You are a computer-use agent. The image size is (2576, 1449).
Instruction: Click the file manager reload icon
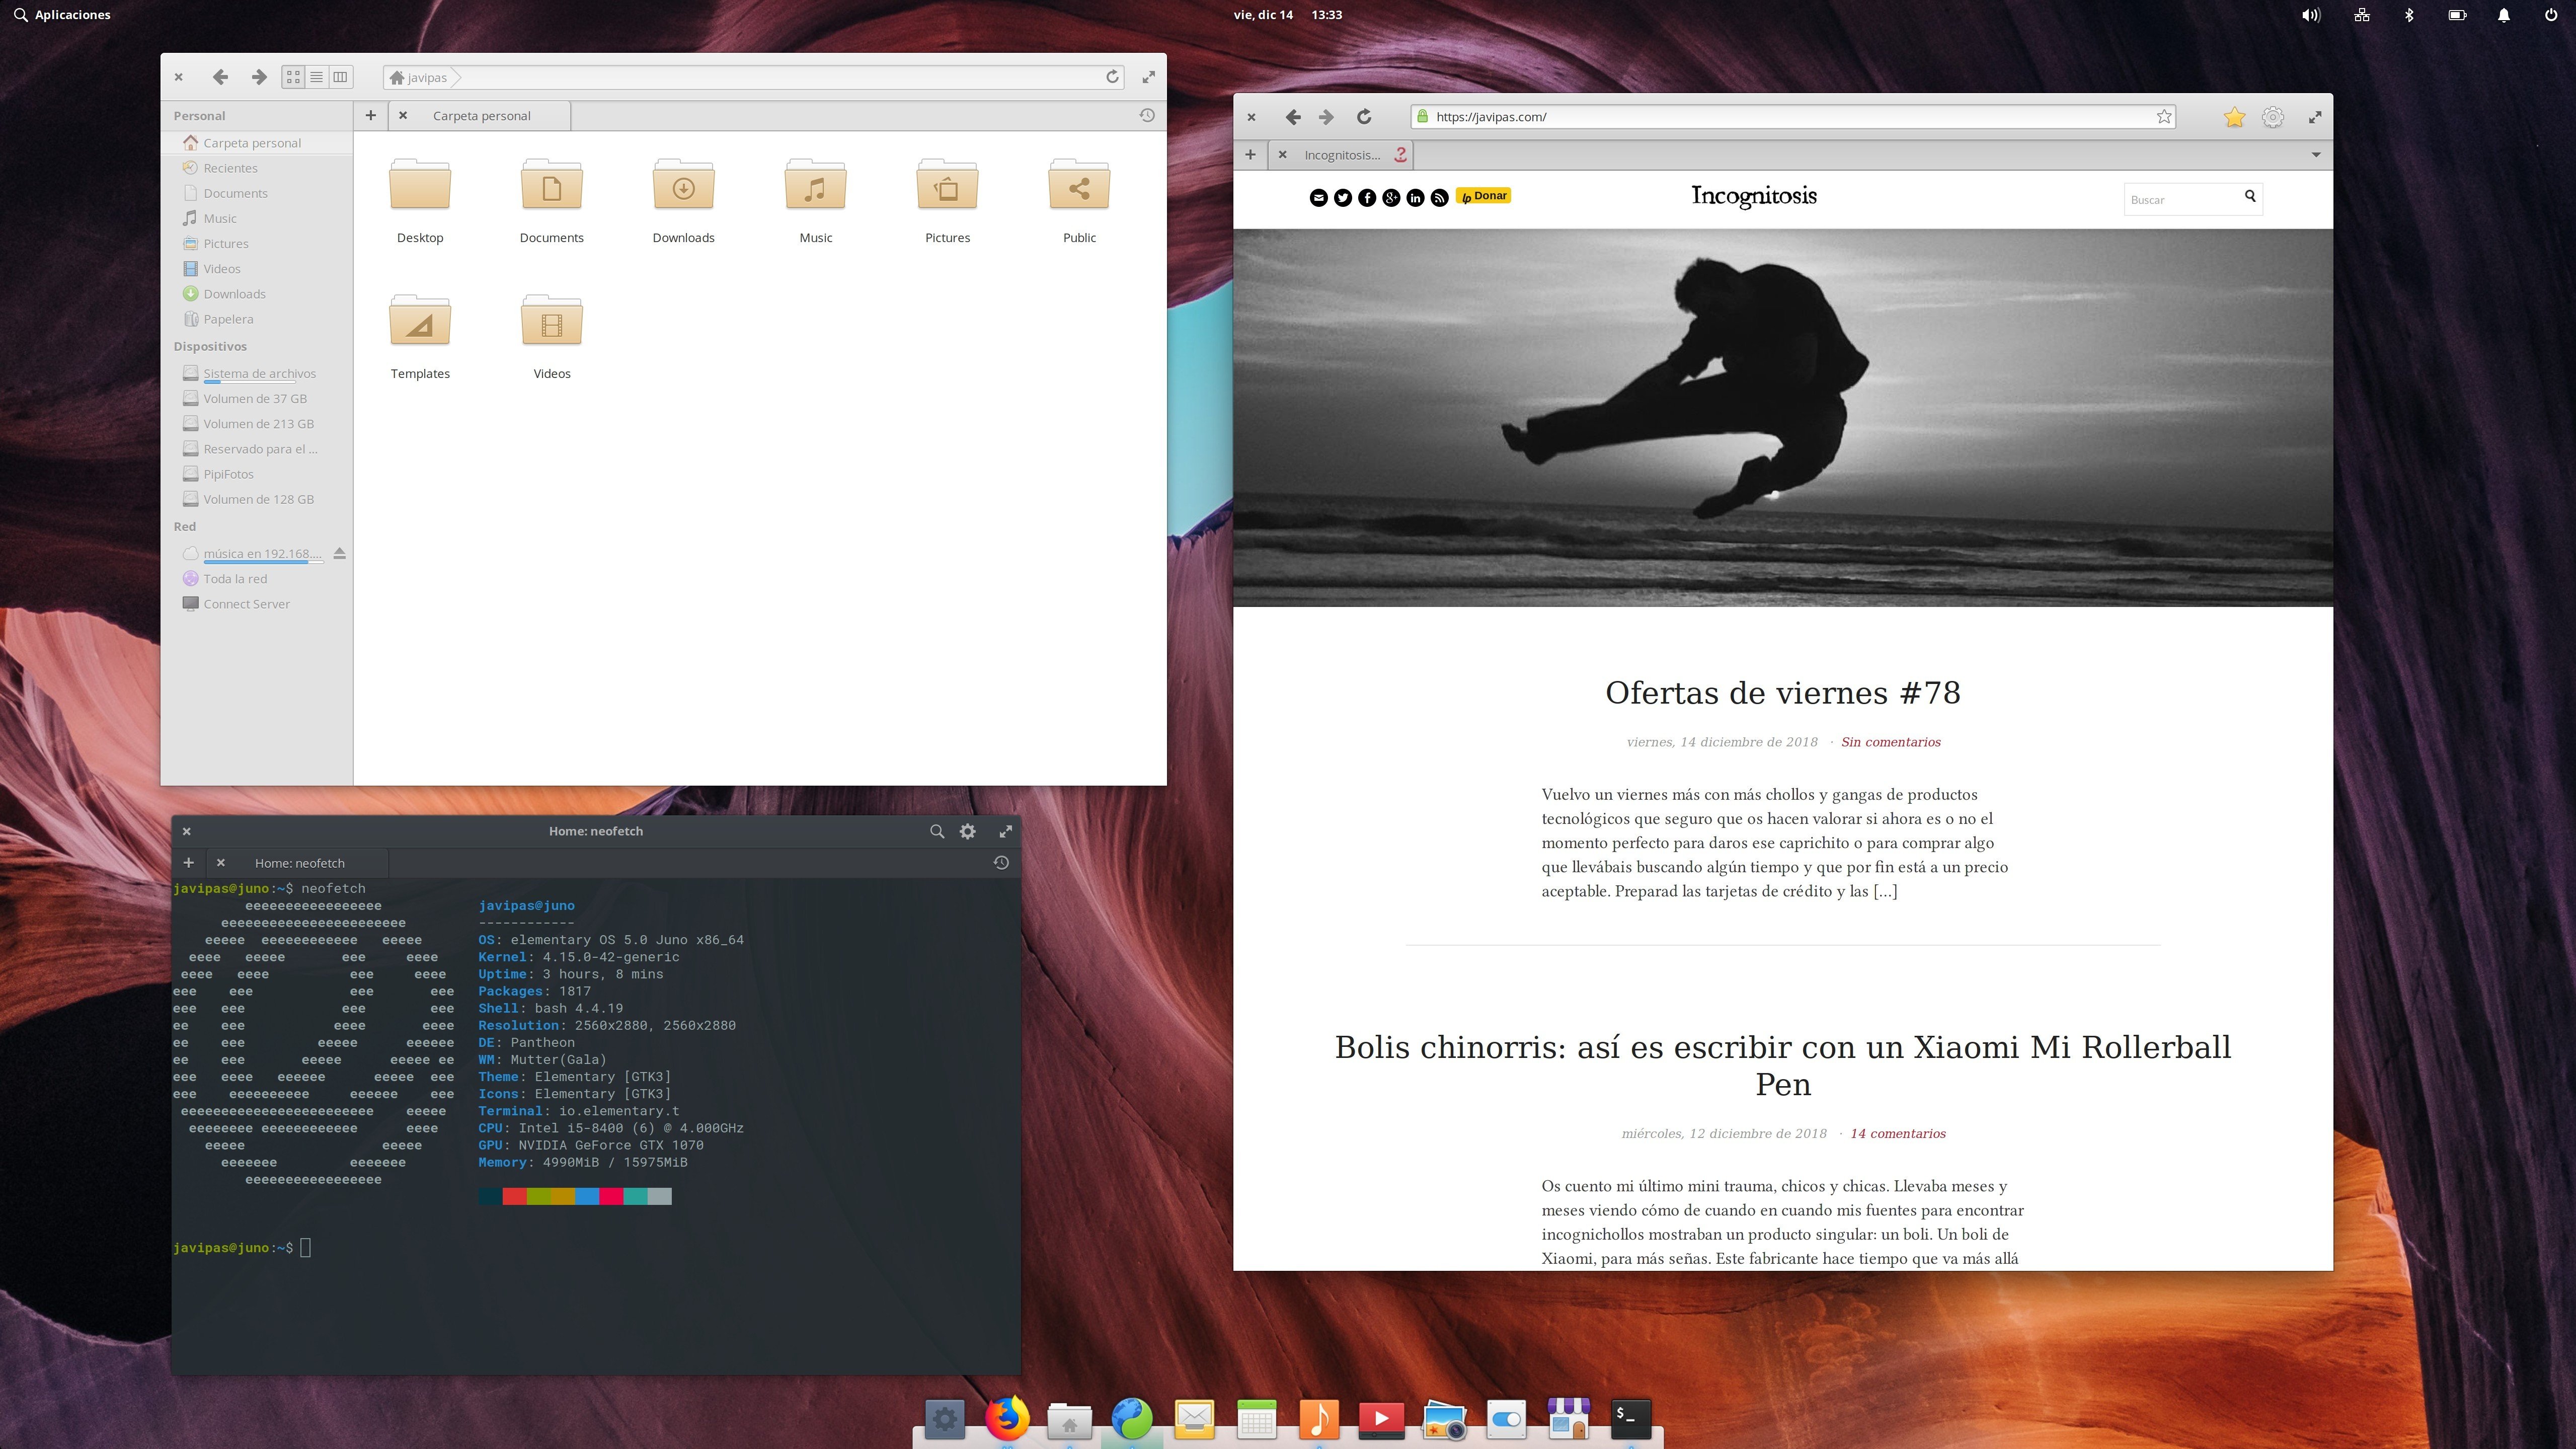point(1112,77)
